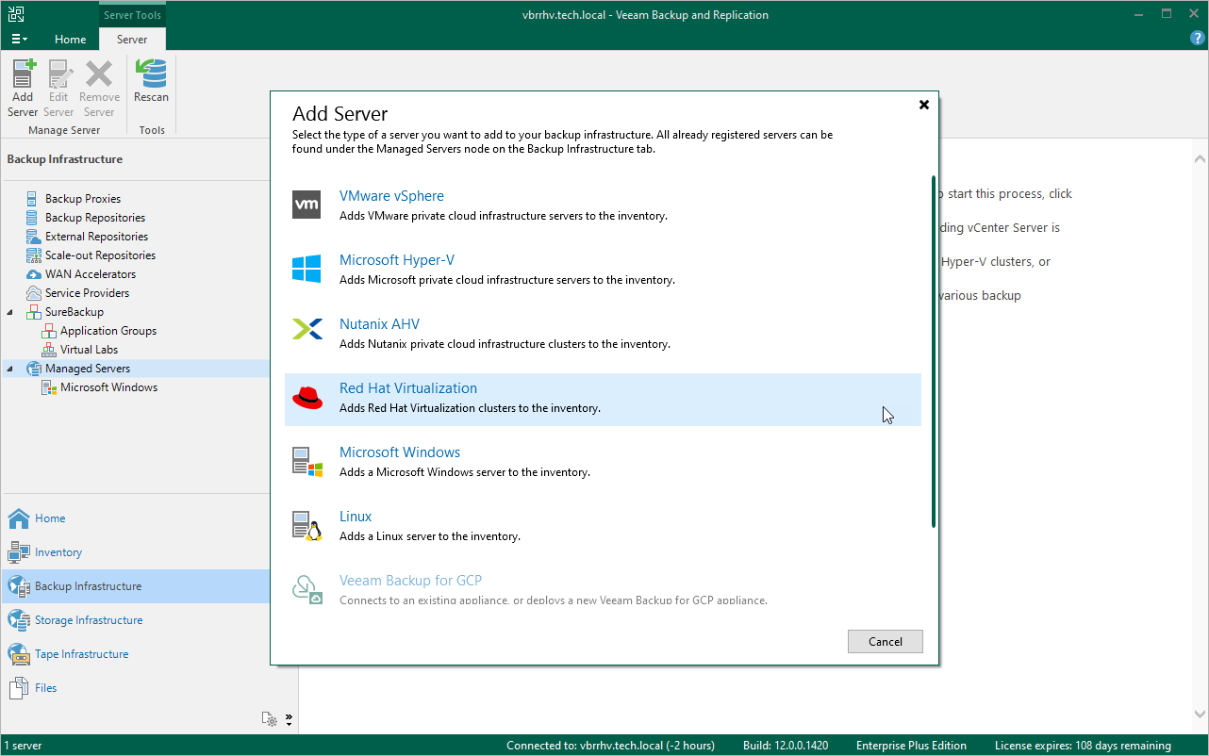Click the 'Enterprise Plus Edition' status text
The height and width of the screenshot is (756, 1209).
(x=911, y=746)
